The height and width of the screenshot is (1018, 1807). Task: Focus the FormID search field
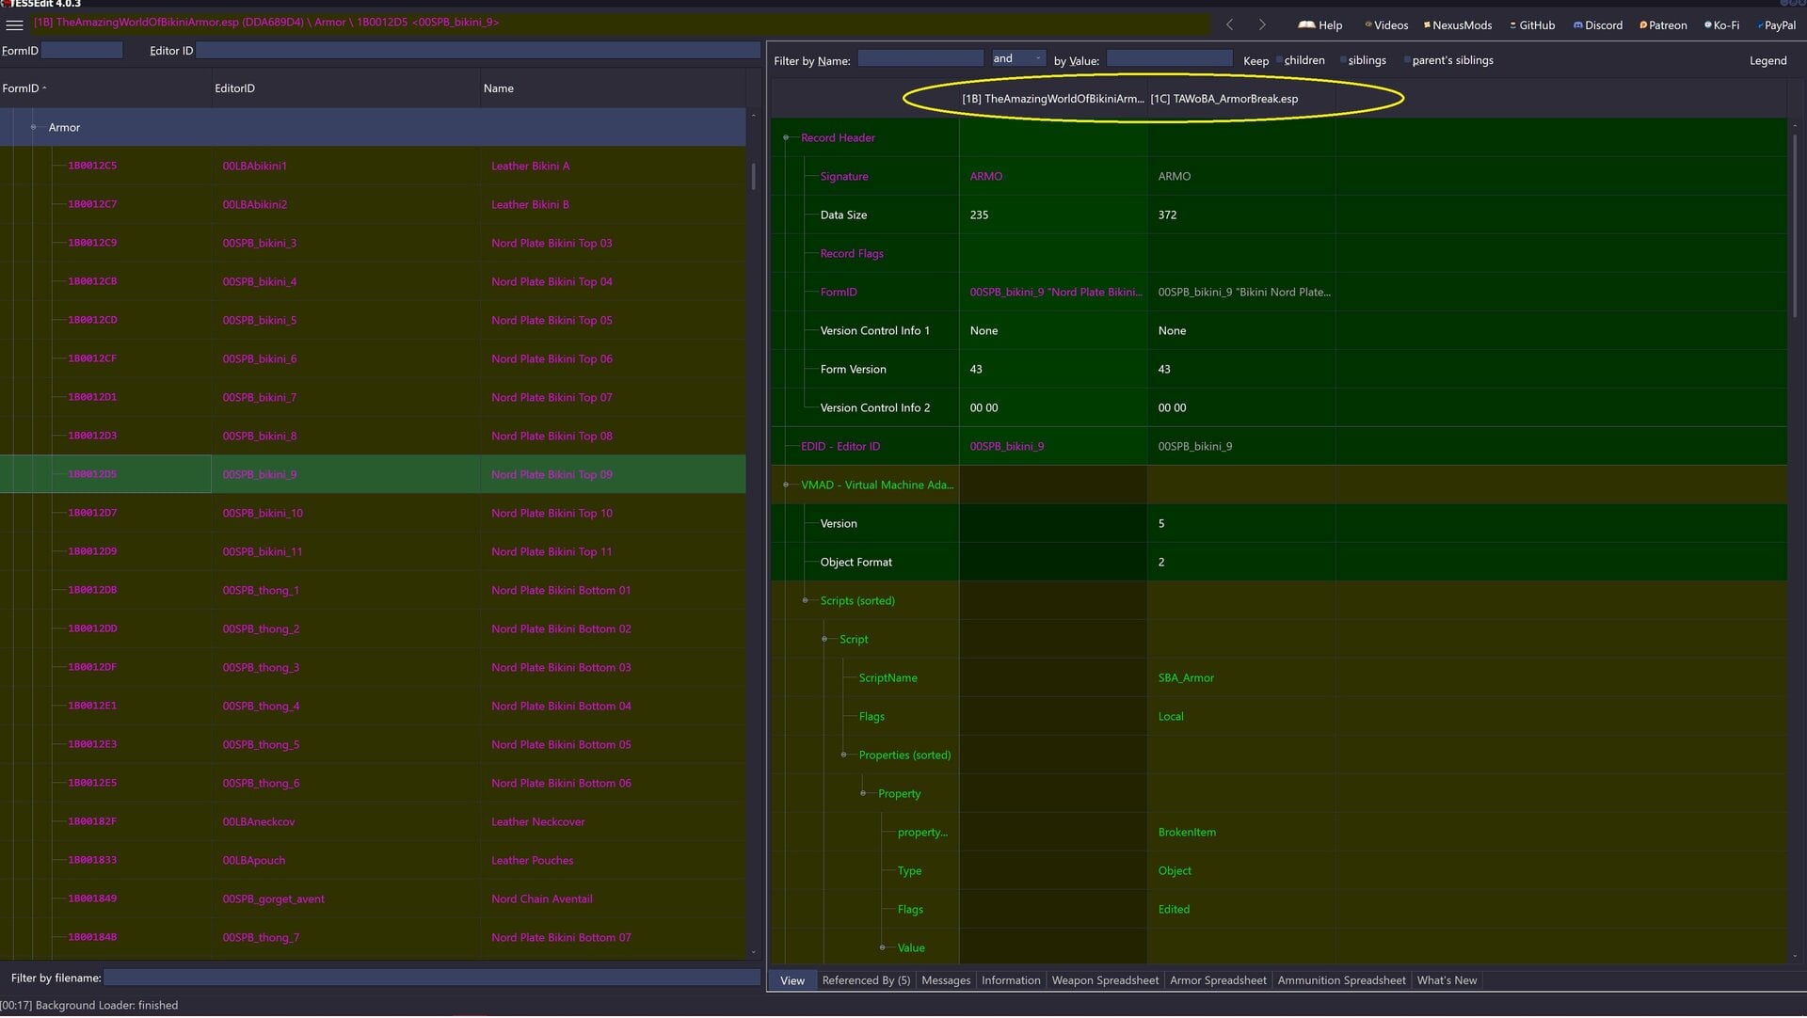pos(82,51)
